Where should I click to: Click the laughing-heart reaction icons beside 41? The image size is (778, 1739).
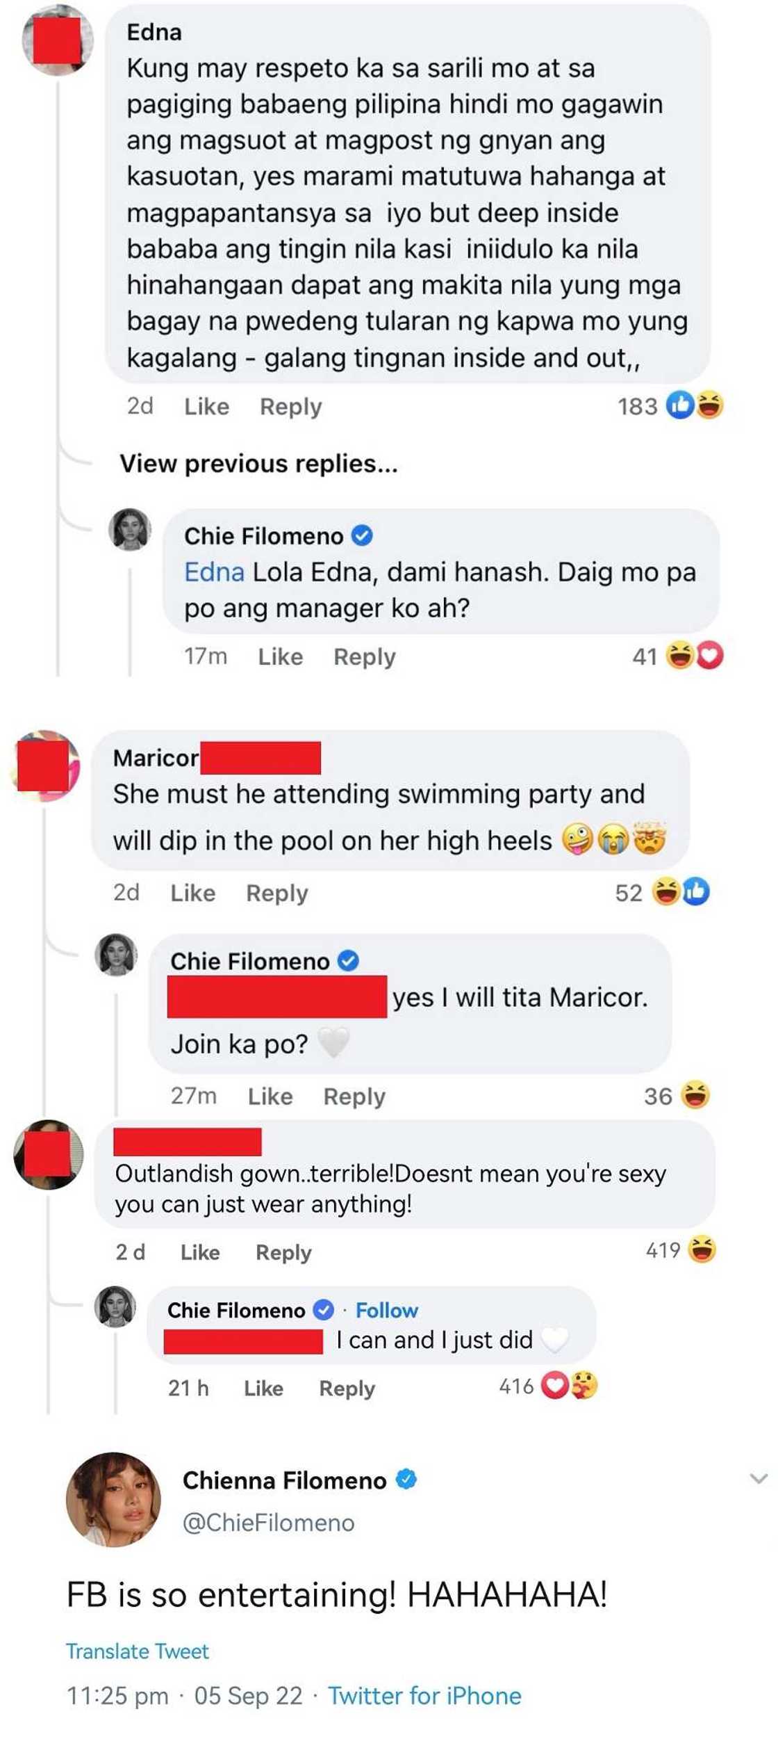point(694,656)
